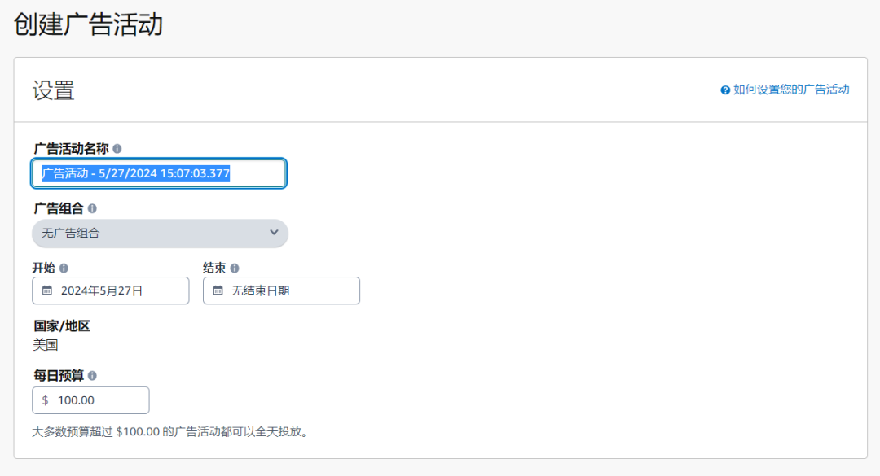Open the start date picker showing 2024年5月27日
The image size is (880, 476).
(x=110, y=290)
